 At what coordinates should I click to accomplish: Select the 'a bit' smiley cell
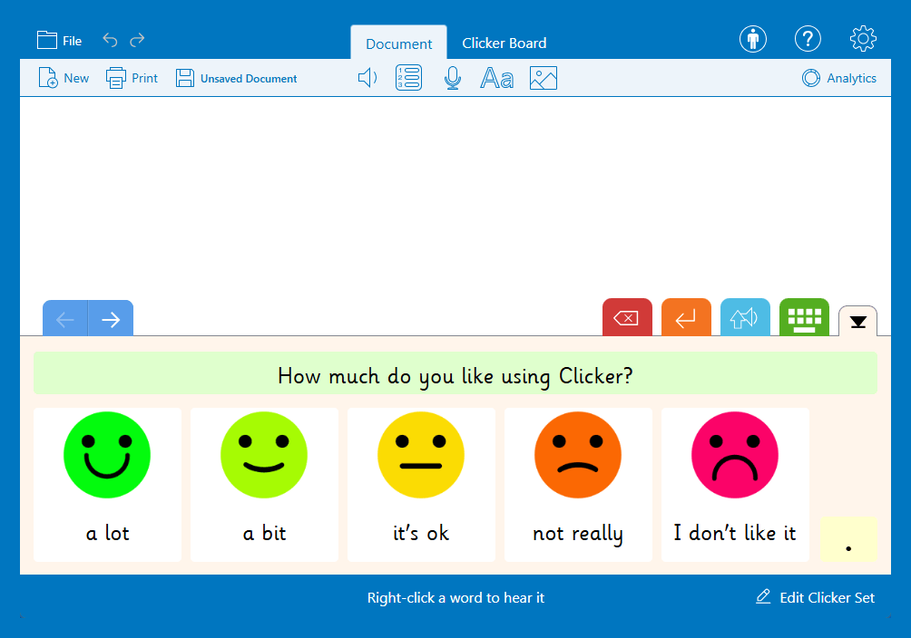coord(264,485)
